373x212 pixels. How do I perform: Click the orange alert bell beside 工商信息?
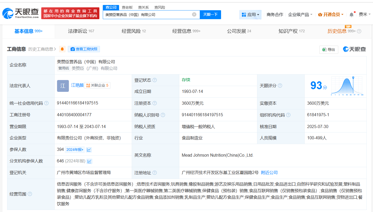click(62, 49)
